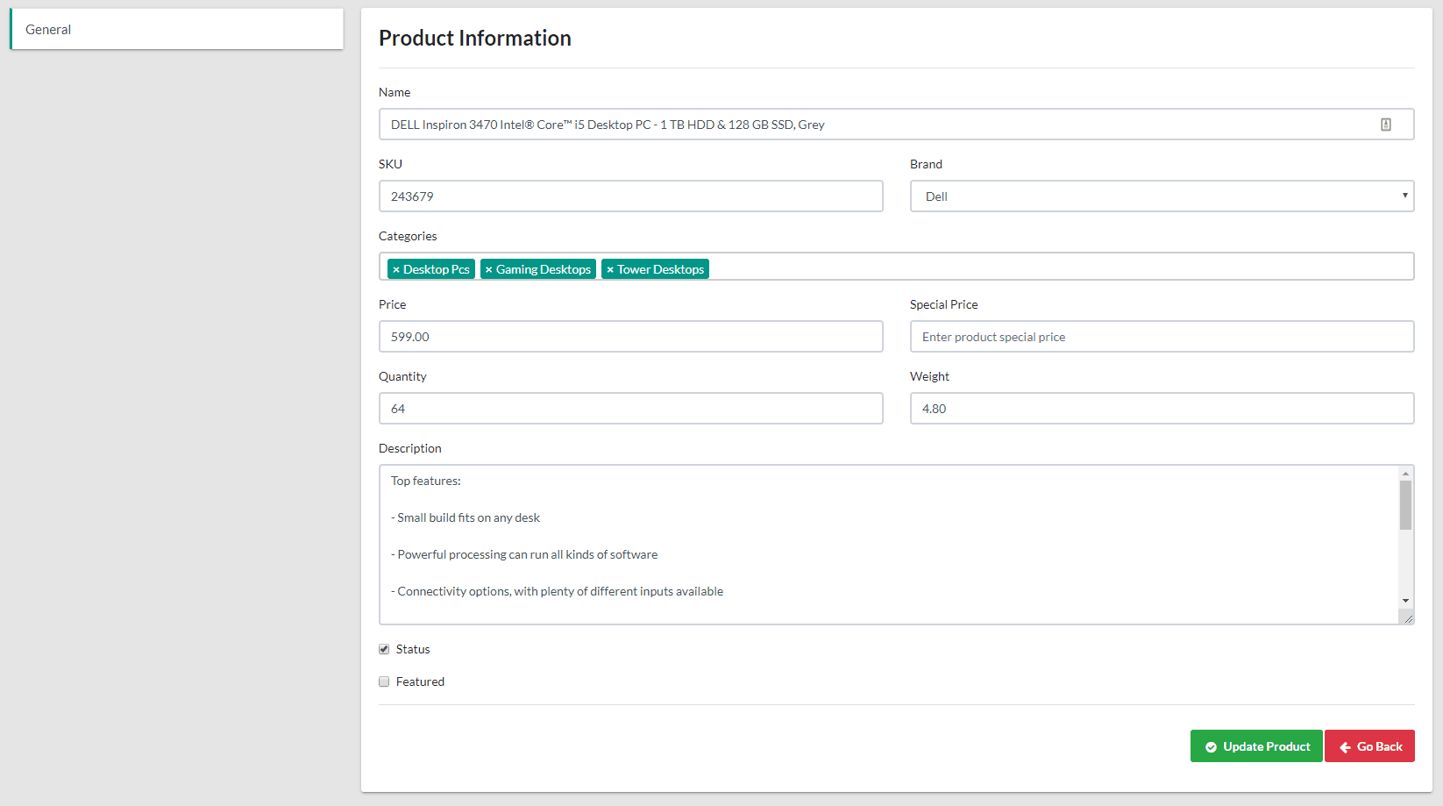Image resolution: width=1443 pixels, height=806 pixels.
Task: Click the 'Connectivity options' description line
Action: pos(557,591)
